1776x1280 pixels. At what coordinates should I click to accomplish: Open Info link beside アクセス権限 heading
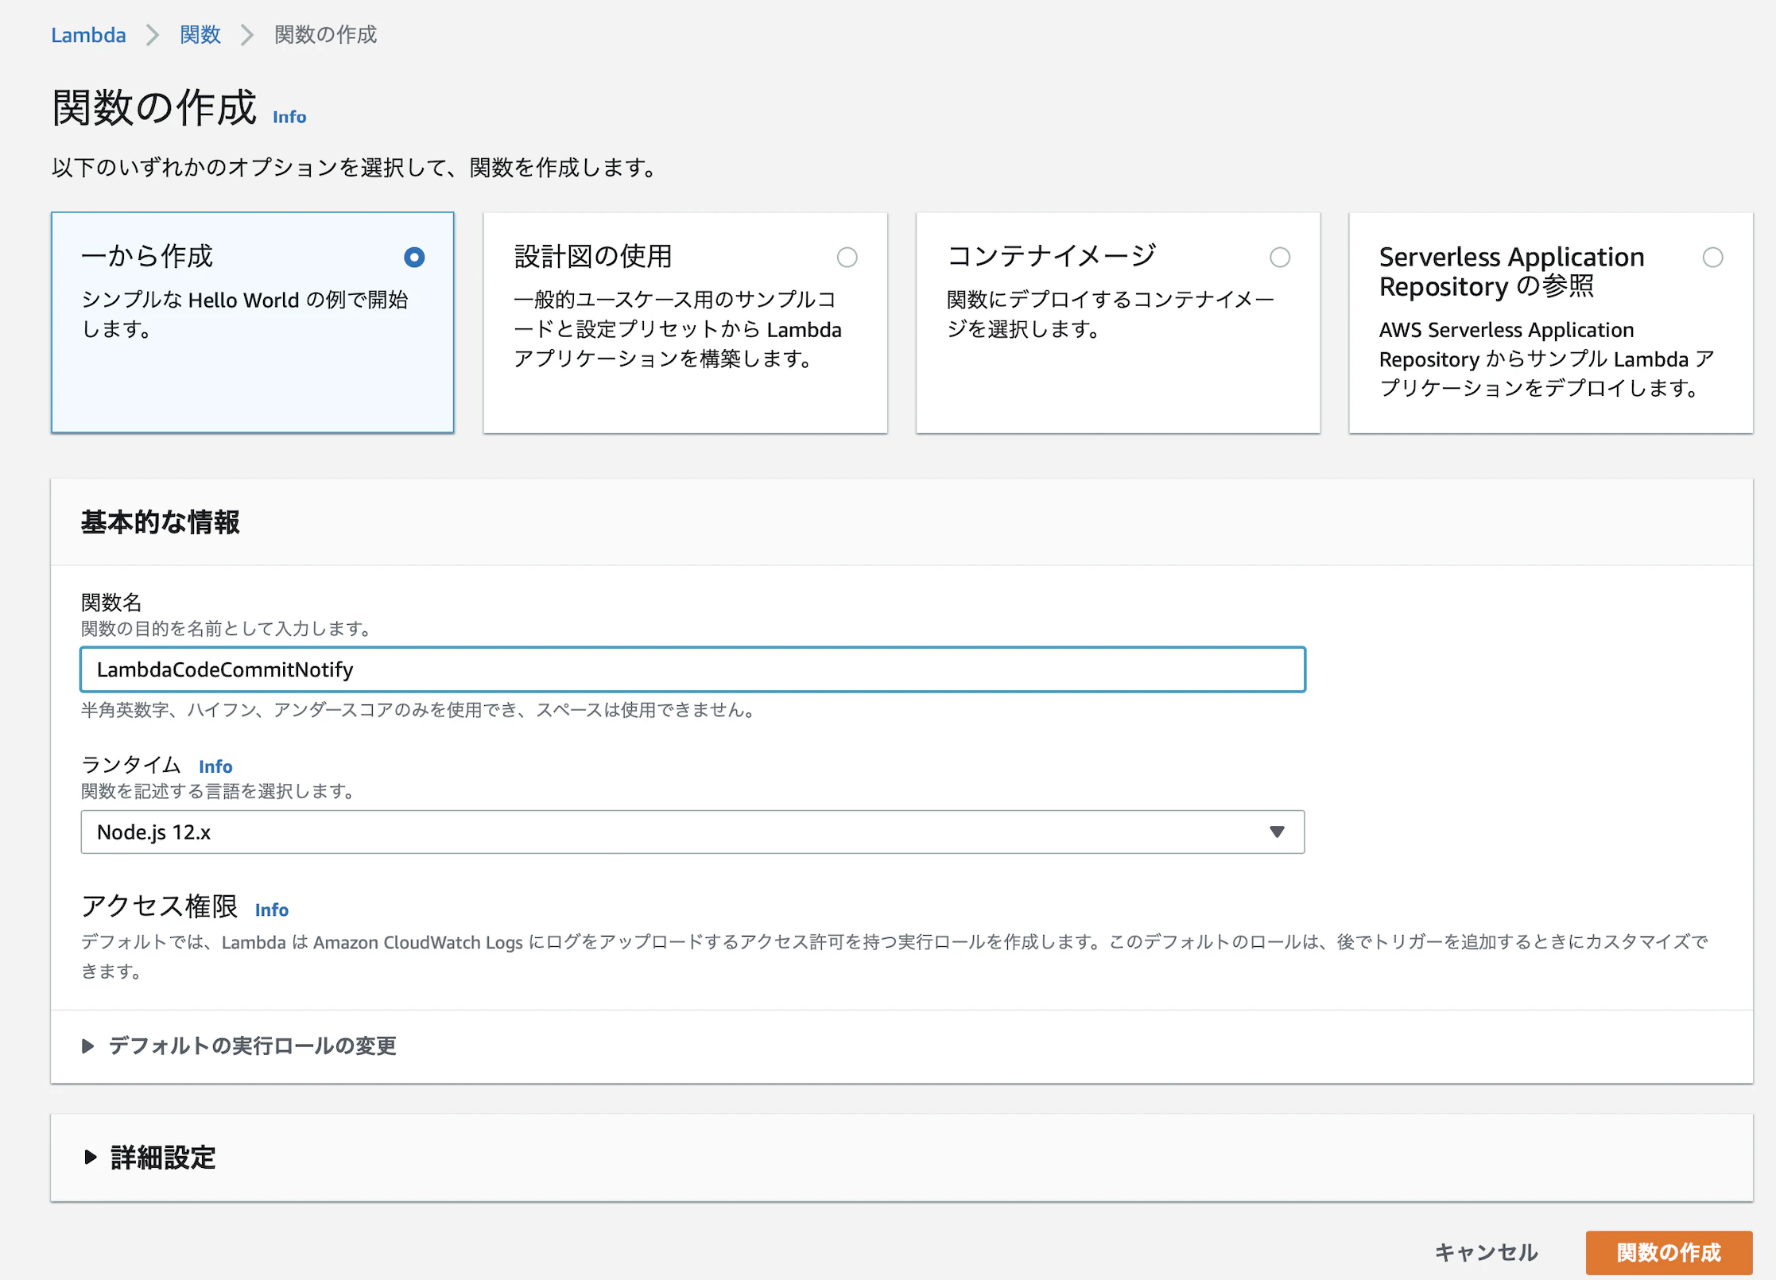point(272,910)
